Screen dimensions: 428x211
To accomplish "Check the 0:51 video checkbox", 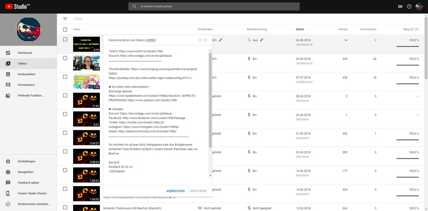I will click(65, 114).
